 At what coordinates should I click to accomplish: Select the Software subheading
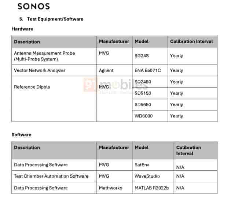[21, 135]
